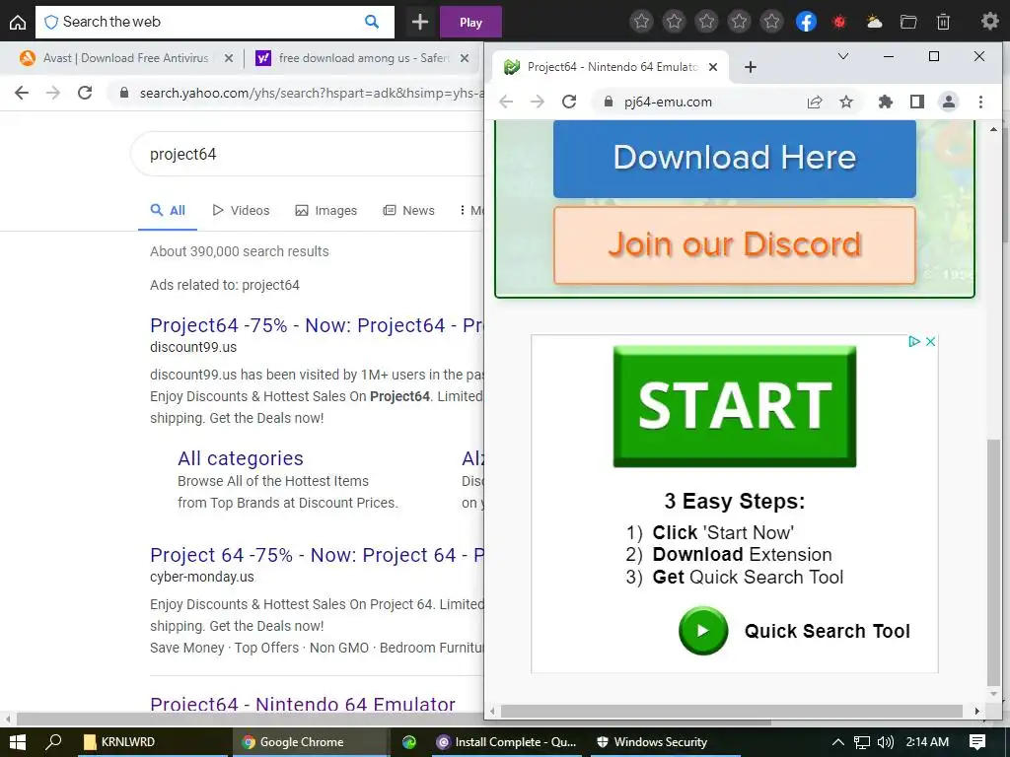Click the purple Play button

(x=470, y=23)
